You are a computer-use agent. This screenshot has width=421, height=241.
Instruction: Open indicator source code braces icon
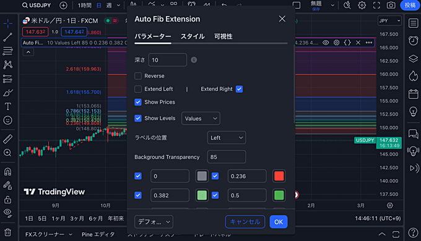[347, 43]
